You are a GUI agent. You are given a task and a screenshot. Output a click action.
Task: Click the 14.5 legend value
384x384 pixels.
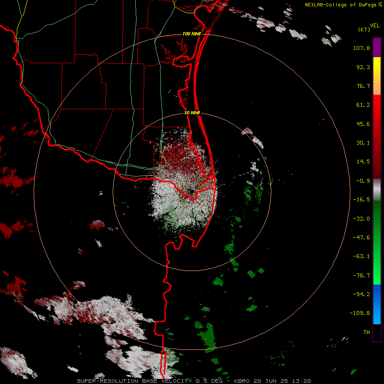(363, 162)
